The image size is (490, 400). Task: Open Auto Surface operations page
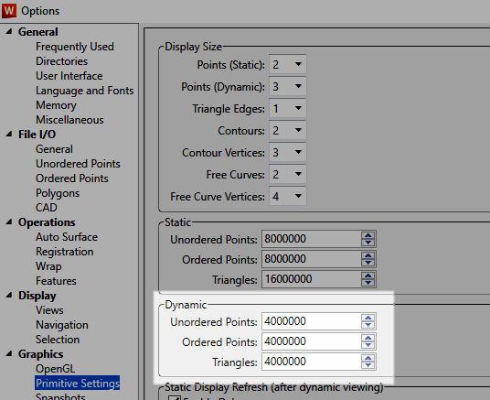tap(67, 237)
